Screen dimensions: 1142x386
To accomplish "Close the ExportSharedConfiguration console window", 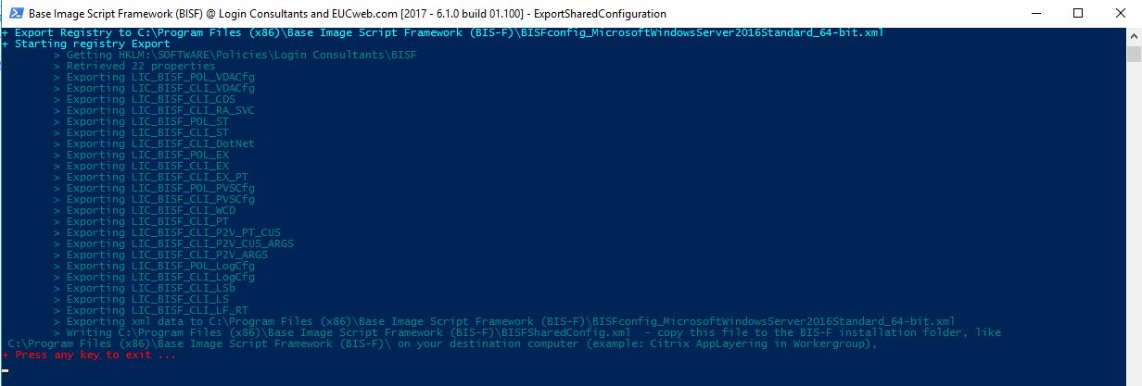I will point(1120,14).
